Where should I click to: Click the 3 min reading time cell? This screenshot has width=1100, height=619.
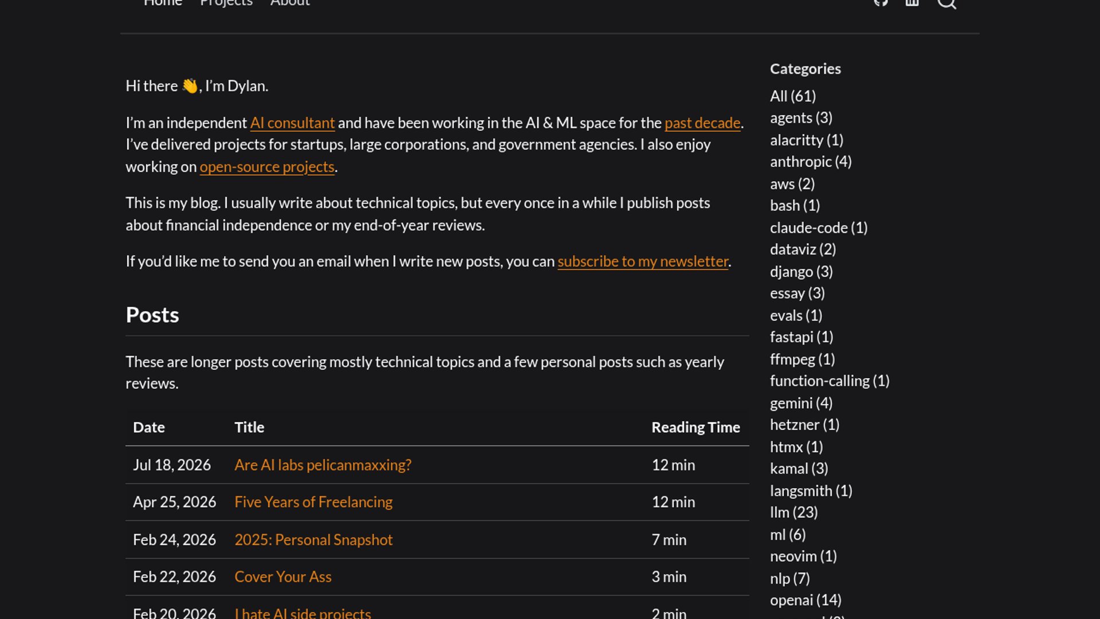tap(669, 577)
